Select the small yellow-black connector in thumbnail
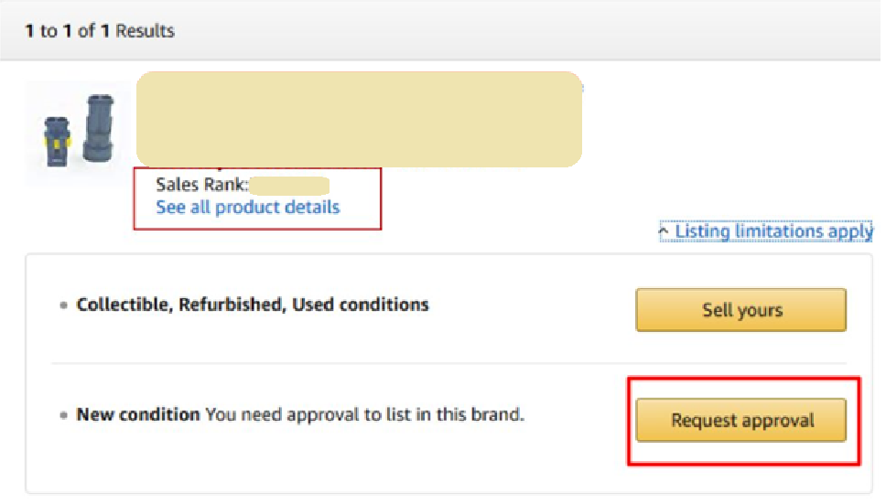Viewport: 886px width, 504px height. (x=57, y=141)
